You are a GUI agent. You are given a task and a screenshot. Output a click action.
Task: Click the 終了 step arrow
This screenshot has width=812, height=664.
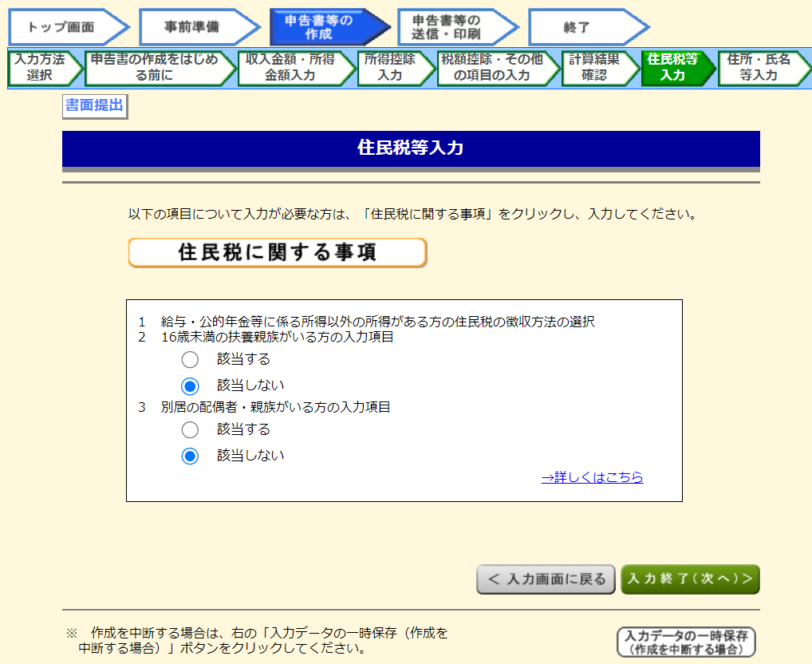tap(581, 27)
